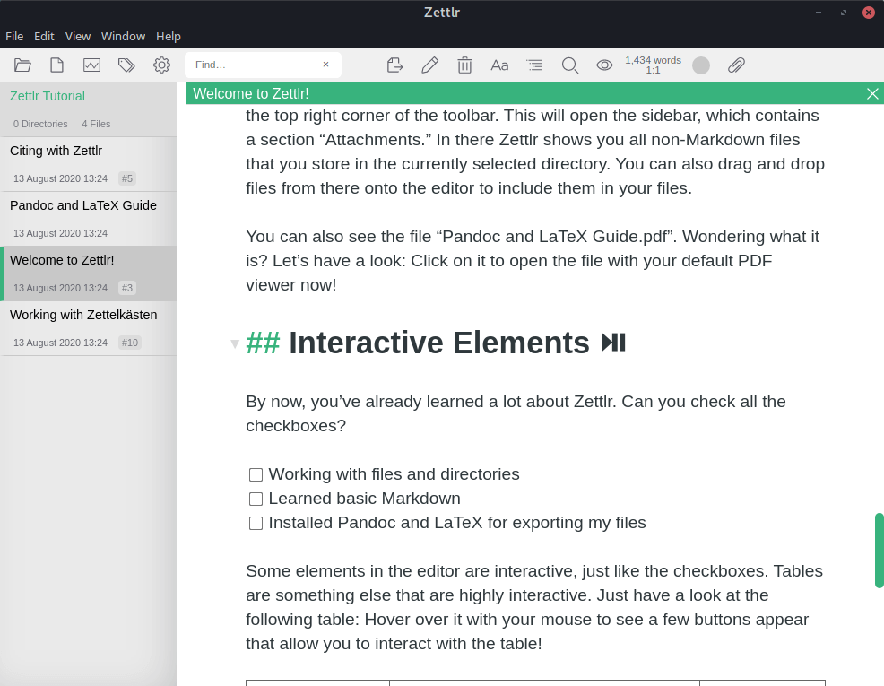
Task: Open 'Citing with Zettlr' file
Action: point(88,164)
